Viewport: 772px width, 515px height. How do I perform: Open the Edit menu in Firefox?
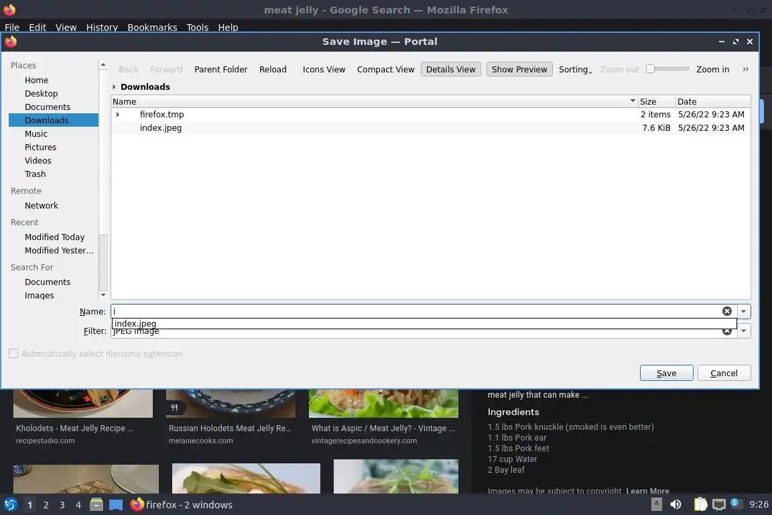pos(38,27)
